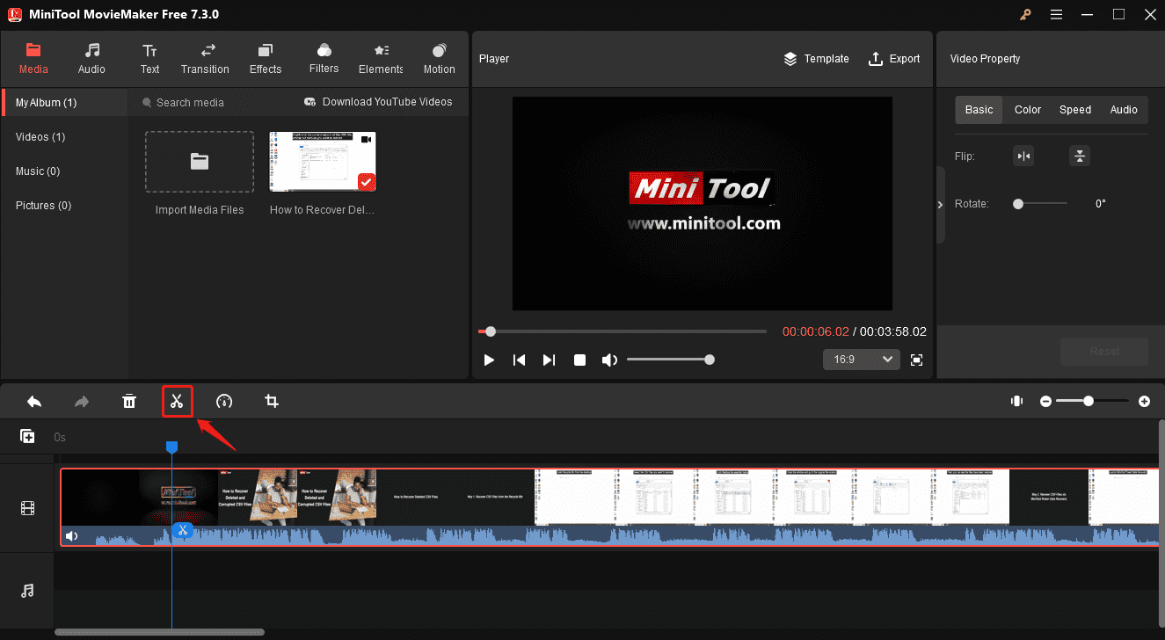Zoom out the timeline
Image resolution: width=1165 pixels, height=640 pixels.
tap(1046, 401)
